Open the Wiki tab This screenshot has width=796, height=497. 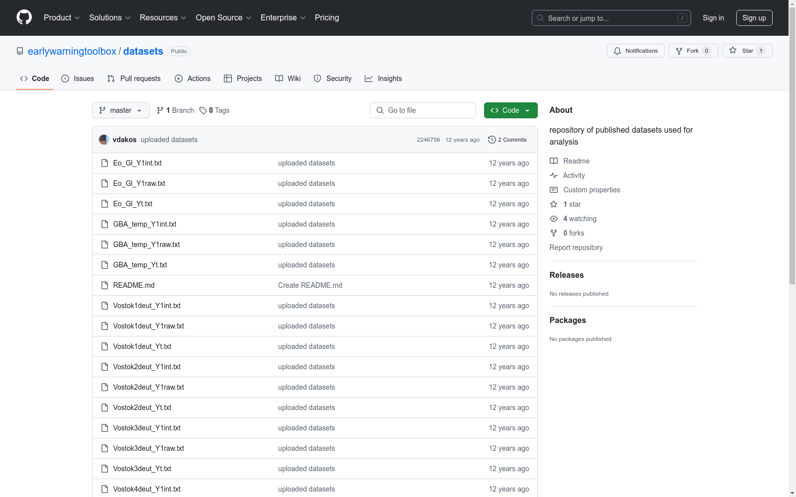[x=288, y=79]
